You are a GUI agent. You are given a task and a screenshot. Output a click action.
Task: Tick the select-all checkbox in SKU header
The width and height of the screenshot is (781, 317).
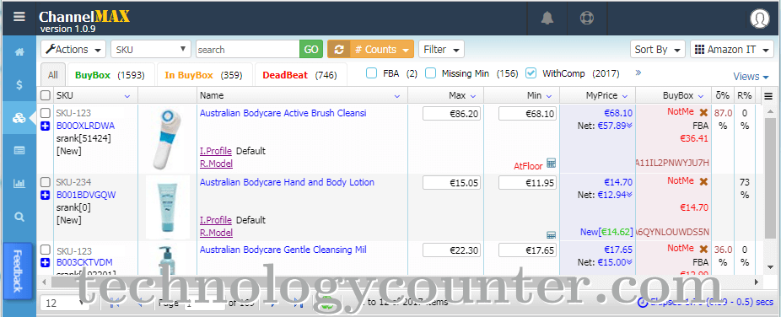point(46,95)
